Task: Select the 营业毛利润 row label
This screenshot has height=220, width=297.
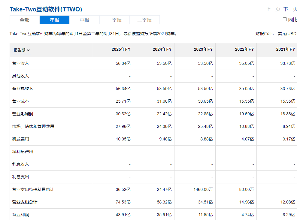Action: pyautogui.click(x=23, y=114)
